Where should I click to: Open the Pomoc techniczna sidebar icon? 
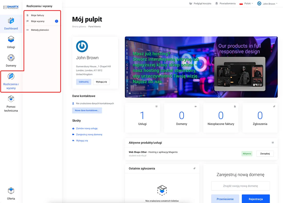11,99
